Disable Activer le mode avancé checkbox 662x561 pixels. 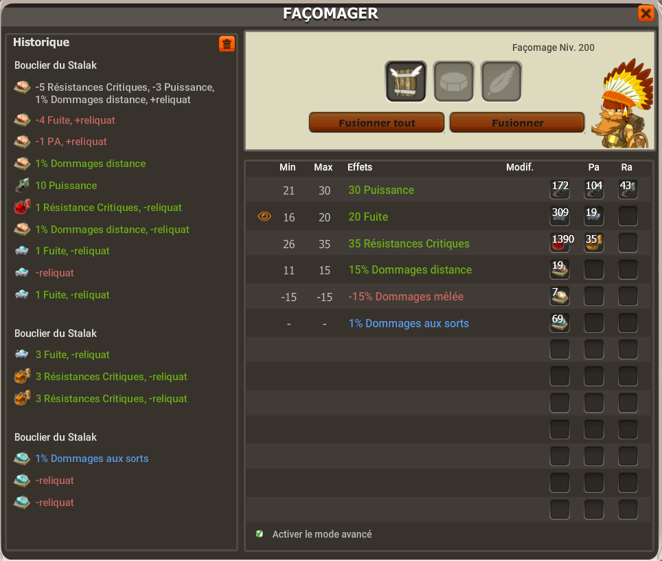click(260, 534)
